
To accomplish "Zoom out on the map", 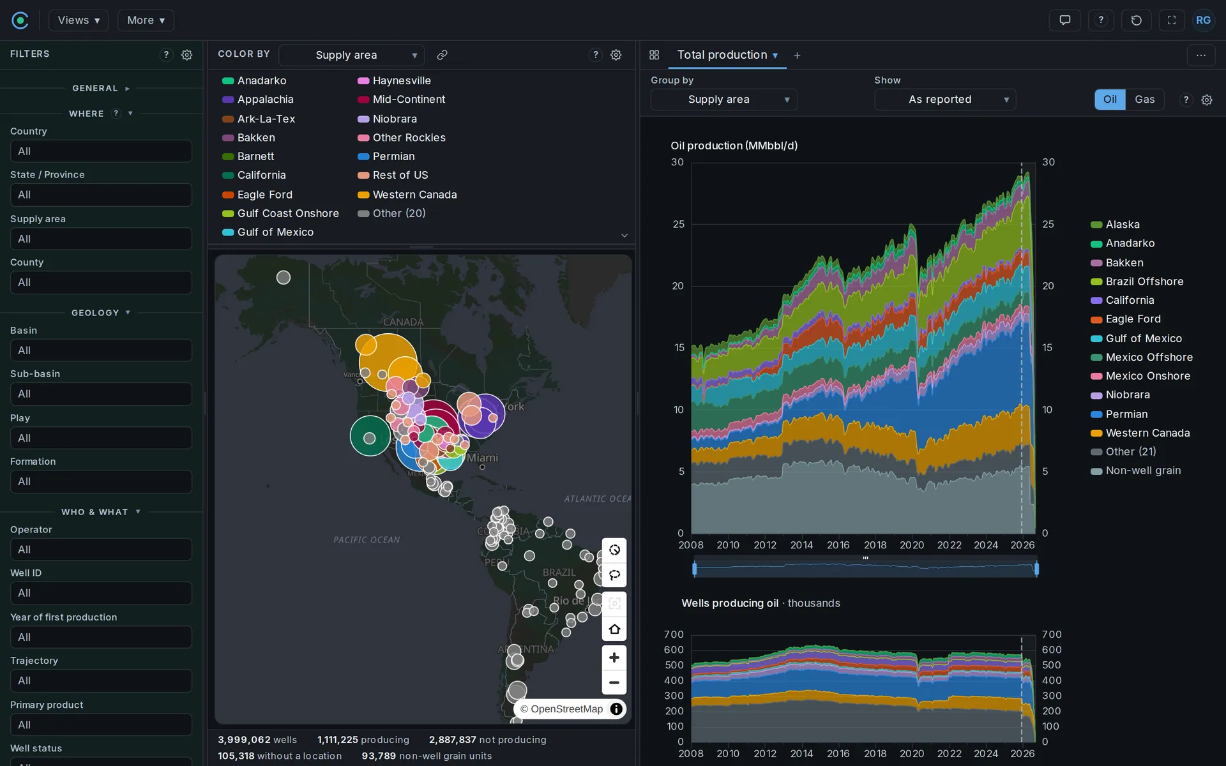I will click(614, 682).
